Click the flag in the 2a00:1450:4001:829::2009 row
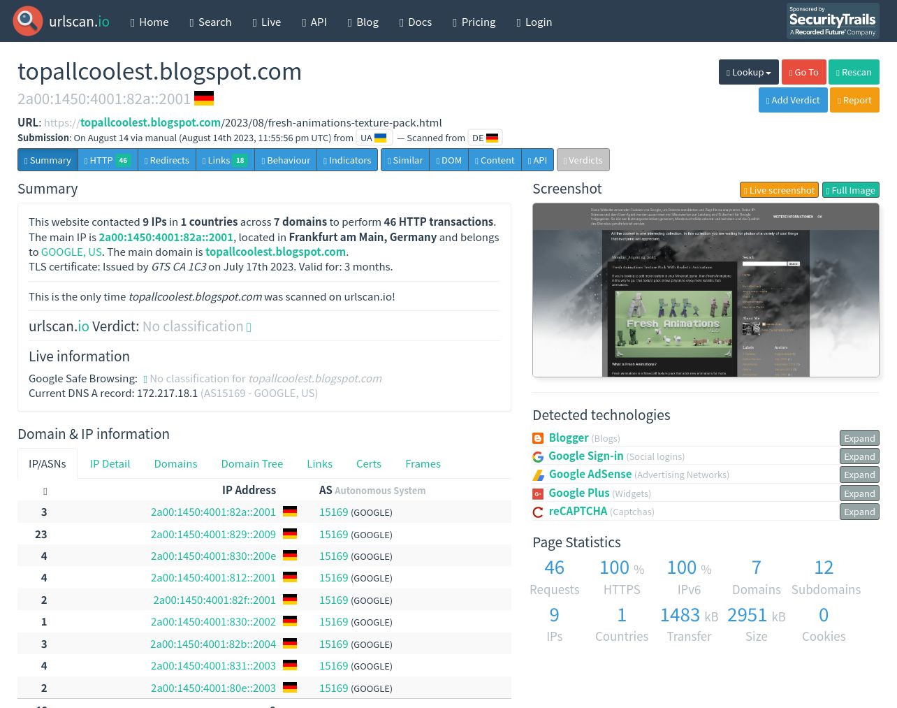Screen dimensions: 897x708 coord(290,534)
